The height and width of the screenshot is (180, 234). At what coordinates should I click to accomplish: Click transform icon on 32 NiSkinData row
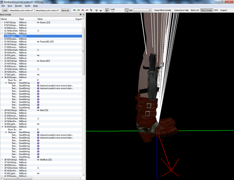[38, 118]
